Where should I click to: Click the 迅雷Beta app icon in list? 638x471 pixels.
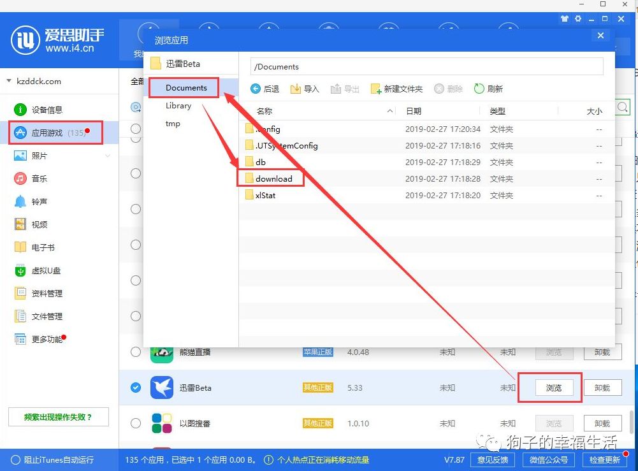(161, 388)
